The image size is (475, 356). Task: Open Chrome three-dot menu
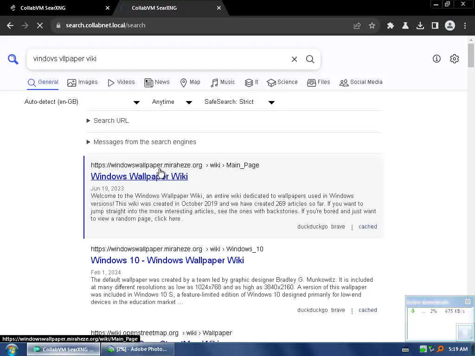(465, 26)
